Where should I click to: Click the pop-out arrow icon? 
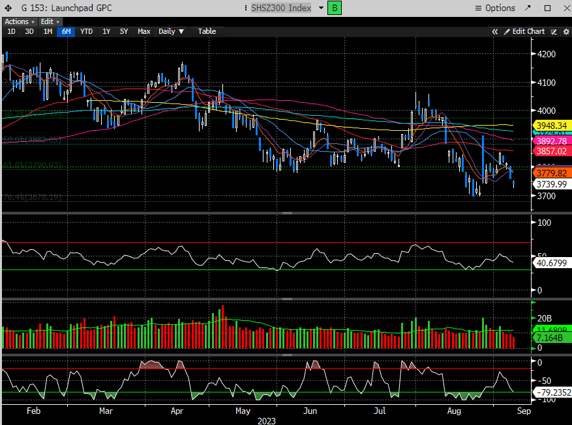[528, 8]
